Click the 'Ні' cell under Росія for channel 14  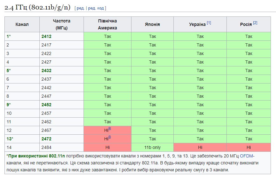249,147
